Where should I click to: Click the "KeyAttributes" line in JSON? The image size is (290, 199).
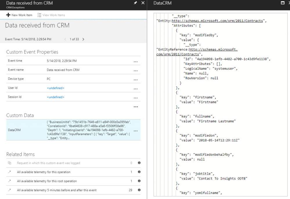click(x=203, y=64)
